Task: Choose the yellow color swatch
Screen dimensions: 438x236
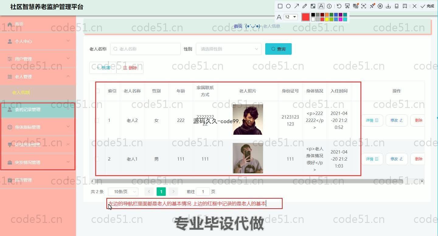Action: 327,19
